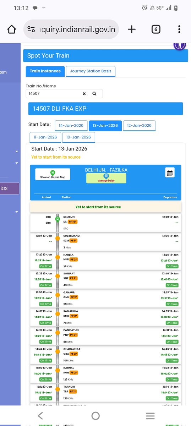Tap the site settings icon in address bar
The image size is (191, 426).
point(31,29)
